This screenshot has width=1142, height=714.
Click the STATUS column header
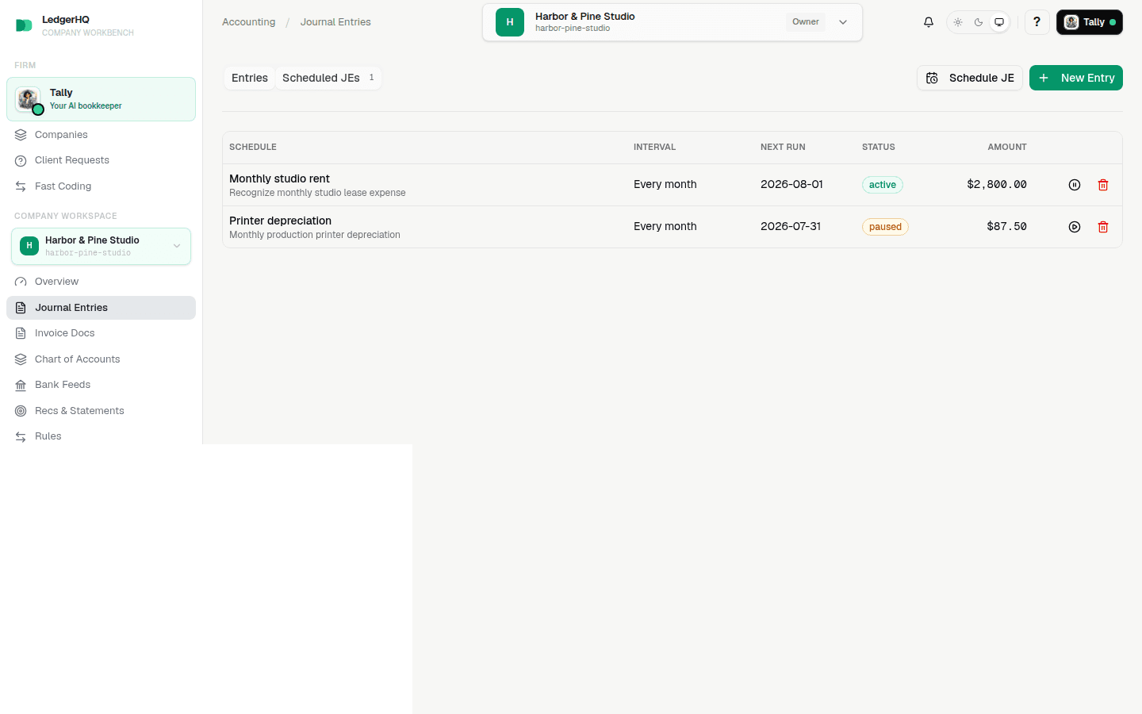coord(878,147)
